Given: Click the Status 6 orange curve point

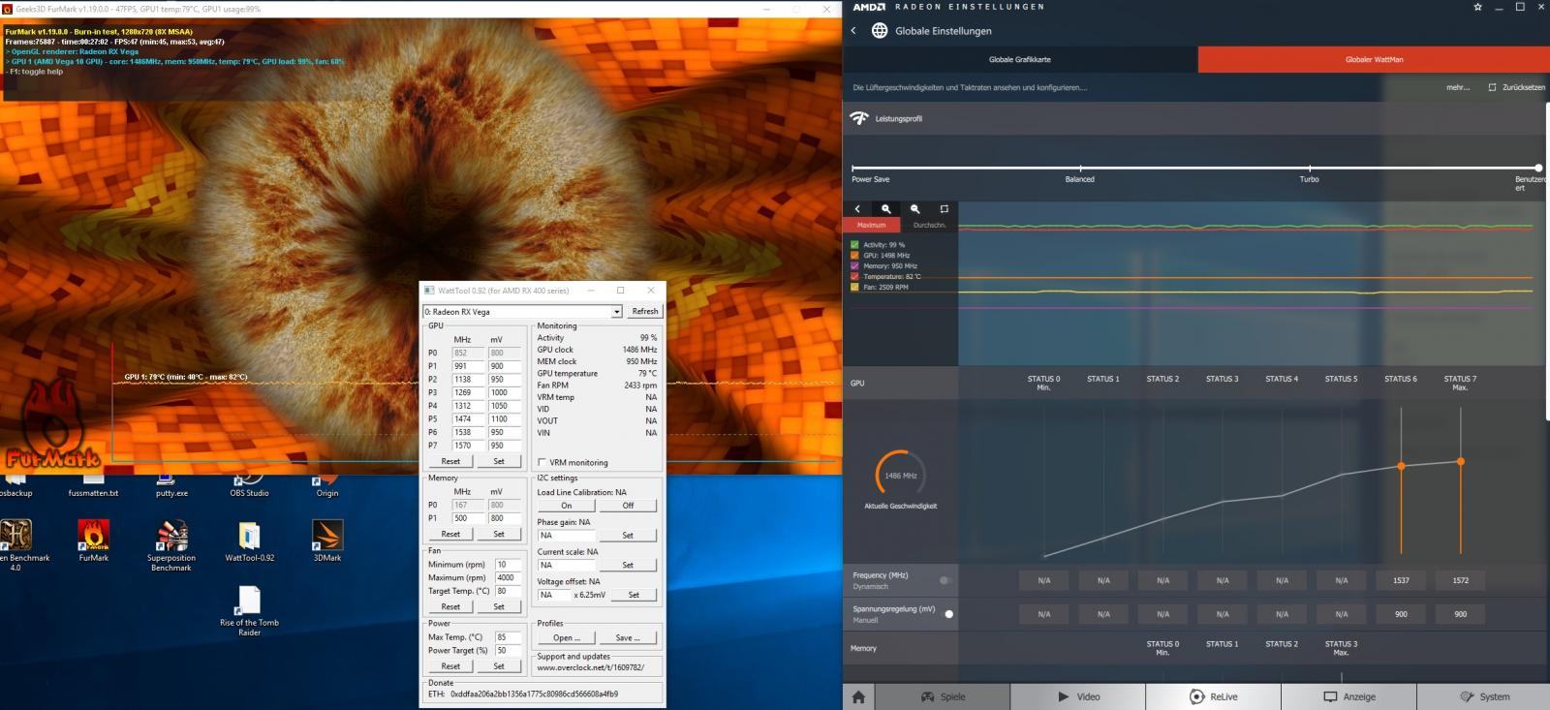Looking at the screenshot, I should click(1401, 466).
